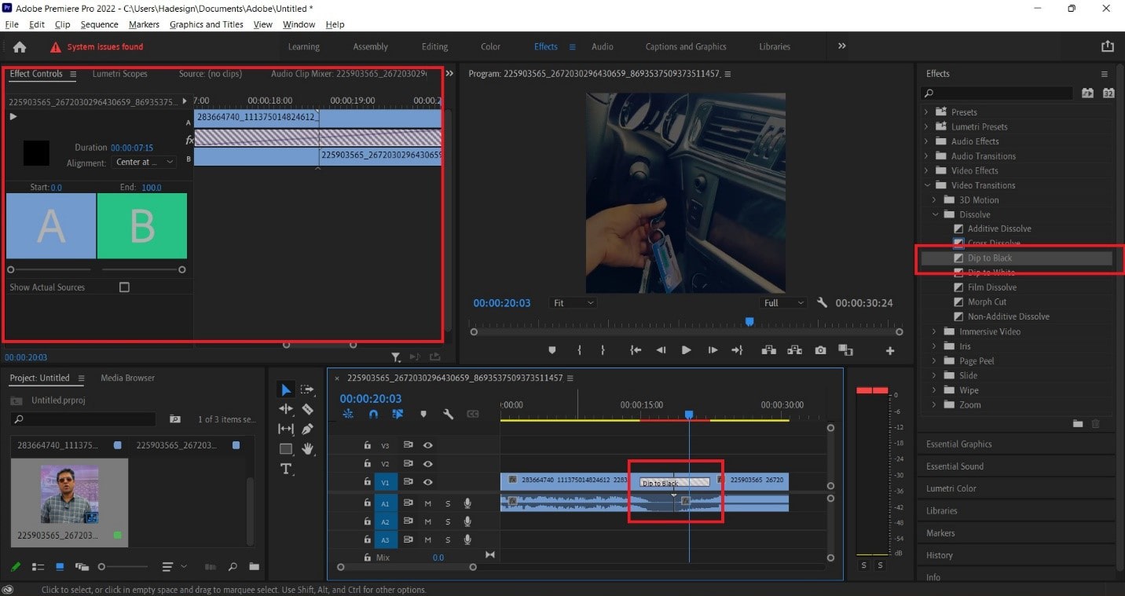
Task: Expand the Wipe folder
Action: [935, 390]
